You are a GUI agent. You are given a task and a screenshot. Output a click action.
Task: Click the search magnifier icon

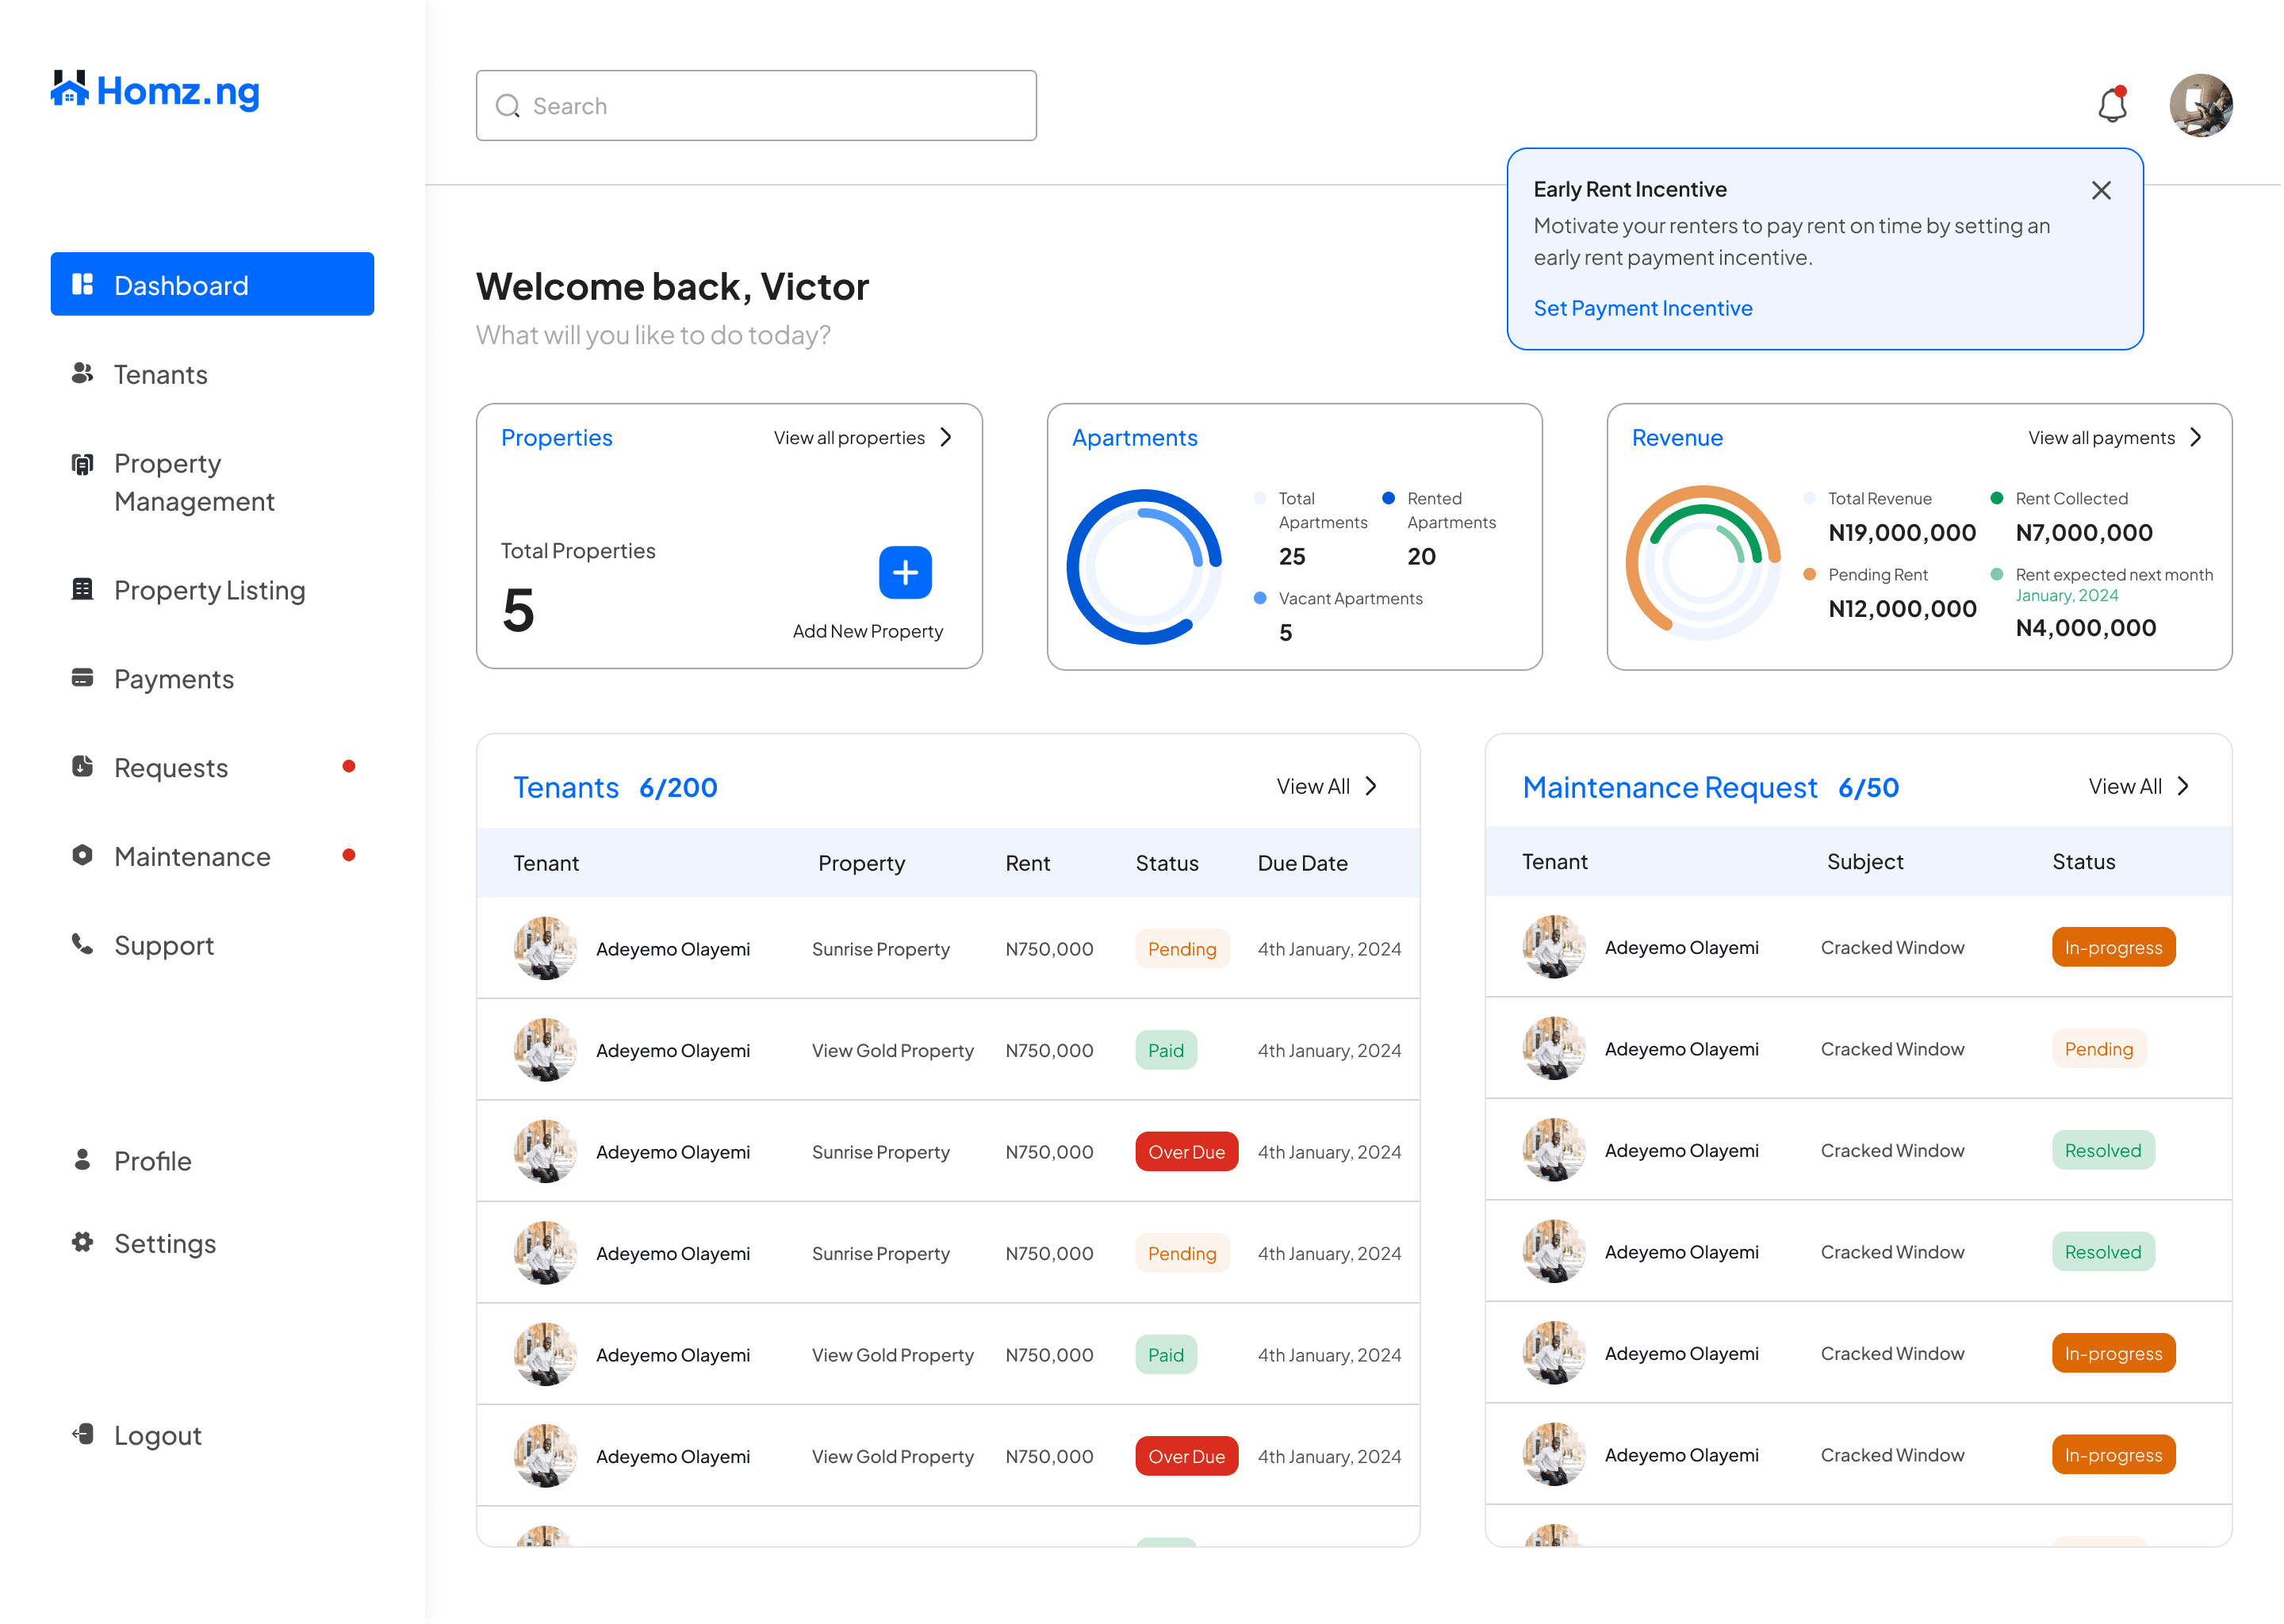coord(508,106)
